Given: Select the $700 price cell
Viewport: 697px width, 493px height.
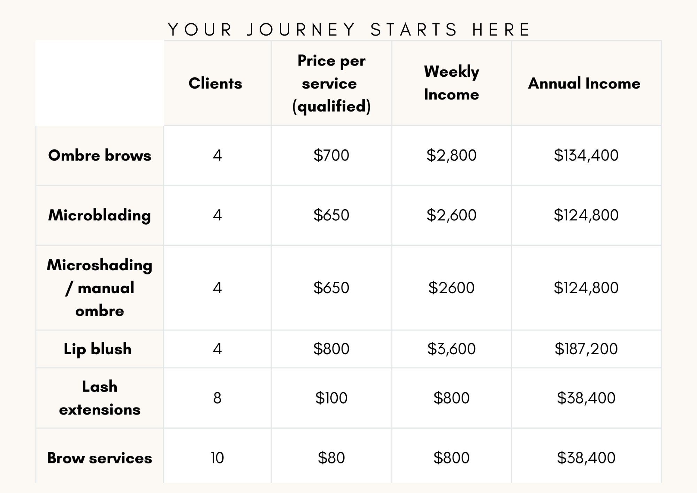Looking at the screenshot, I should coord(331,155).
